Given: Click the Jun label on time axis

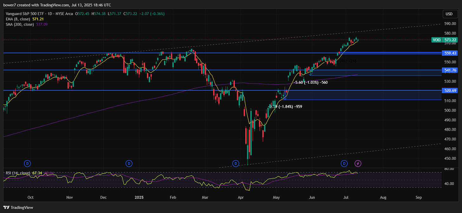Looking at the screenshot, I should click(311, 197).
